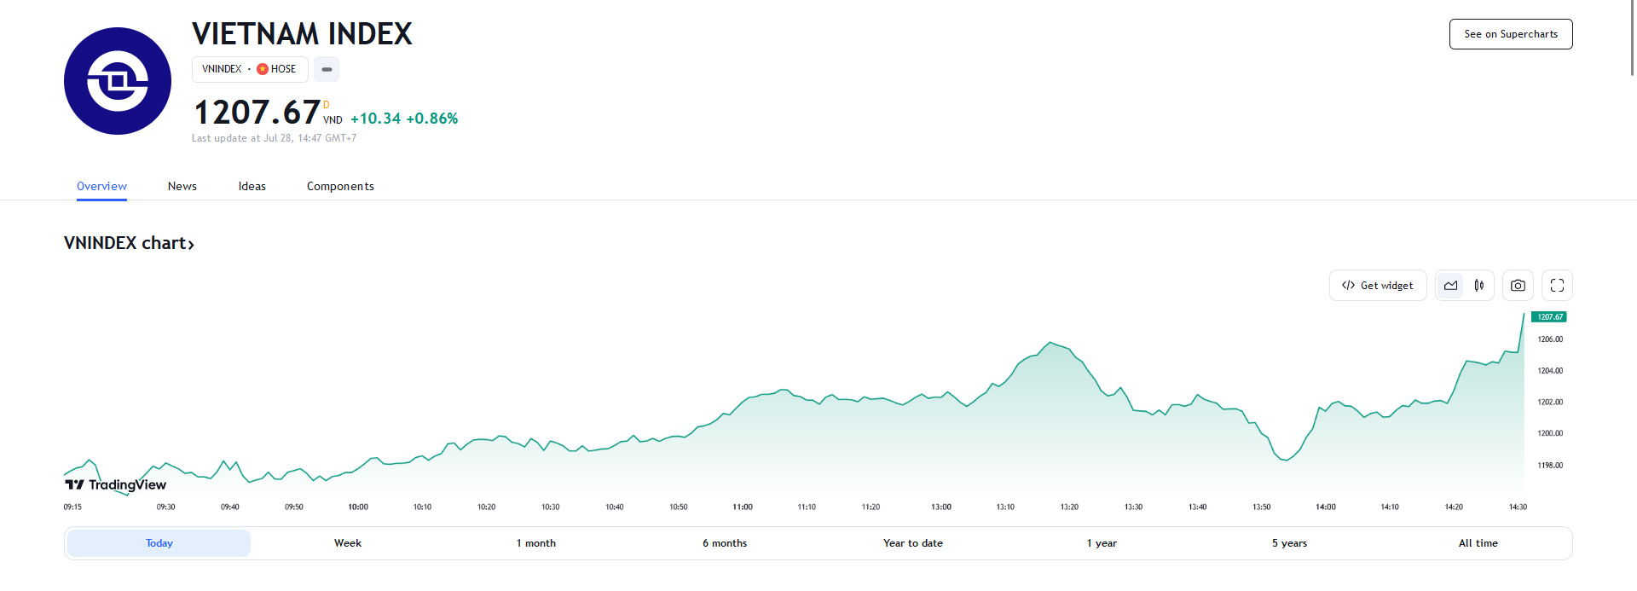This screenshot has height=591, width=1637.
Task: Select the 1 month time range
Action: pyautogui.click(x=535, y=543)
